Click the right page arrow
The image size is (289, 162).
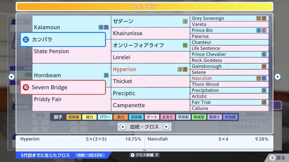coord(278,77)
